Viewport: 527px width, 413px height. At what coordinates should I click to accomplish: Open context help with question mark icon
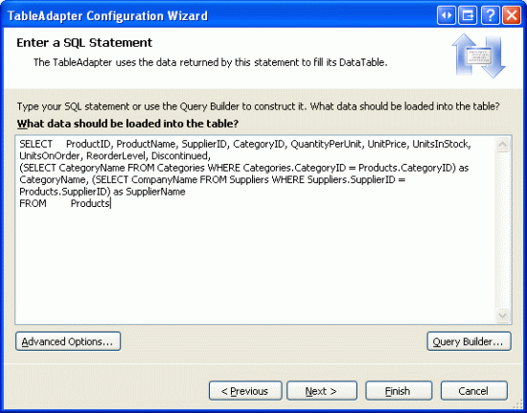tap(490, 15)
